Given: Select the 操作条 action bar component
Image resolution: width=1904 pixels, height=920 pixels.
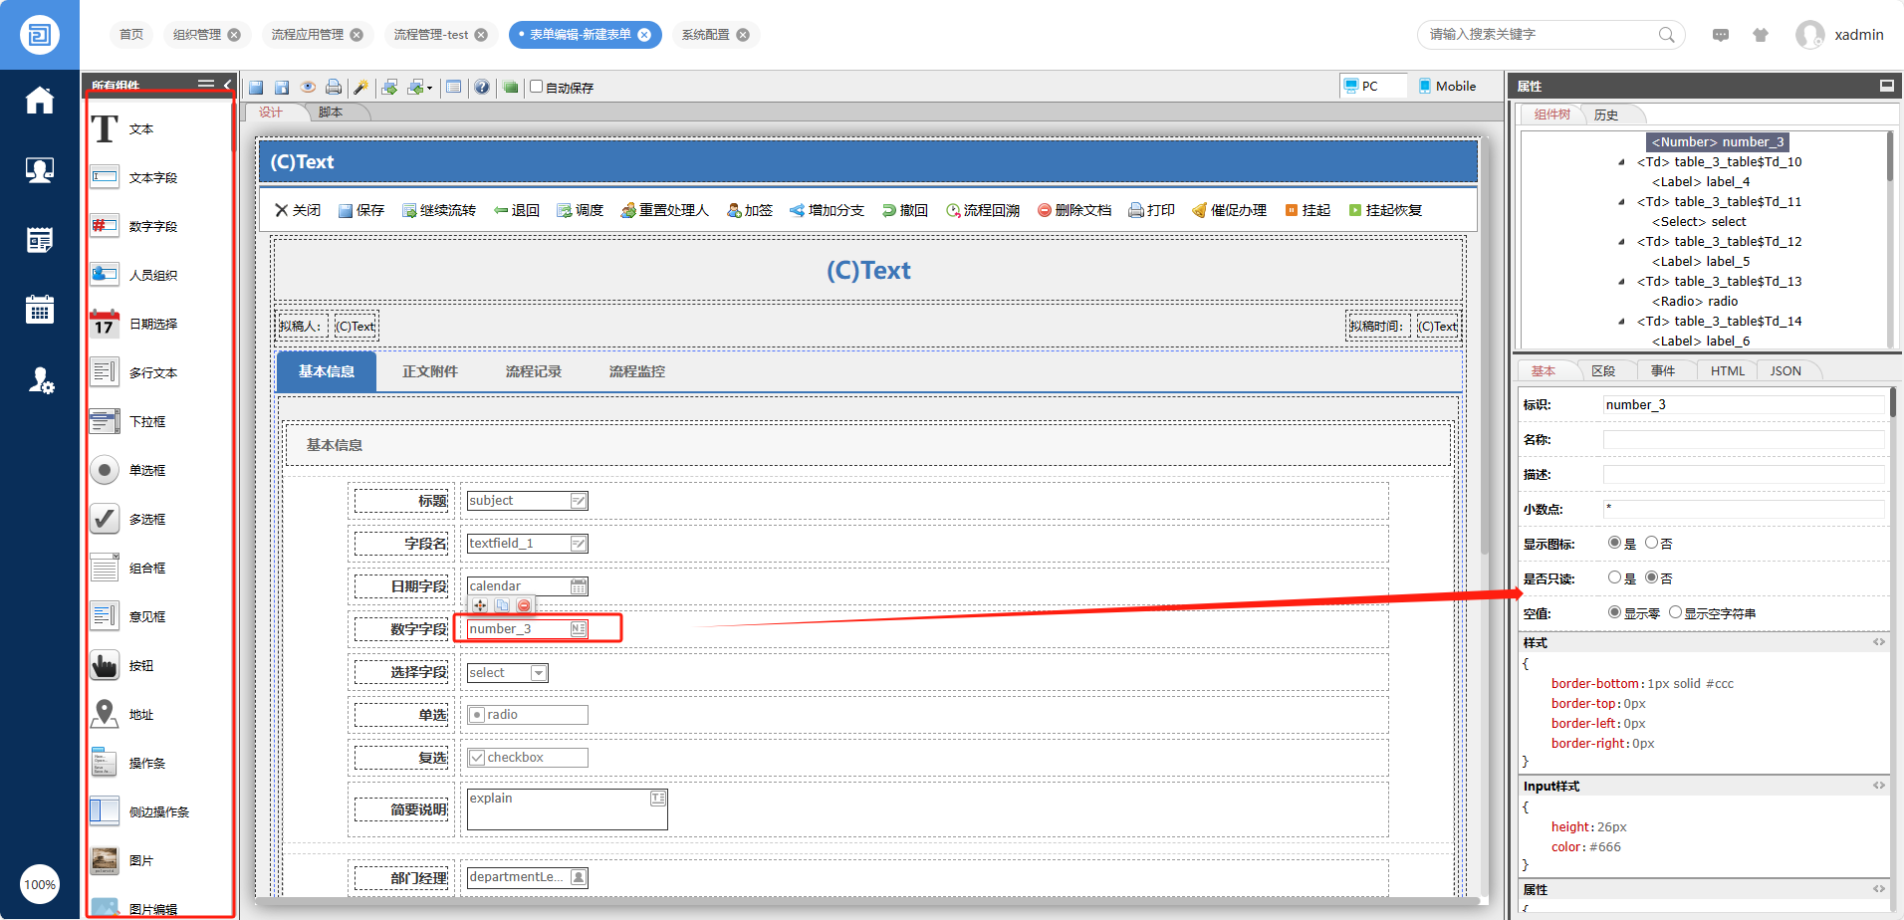Looking at the screenshot, I should (105, 763).
